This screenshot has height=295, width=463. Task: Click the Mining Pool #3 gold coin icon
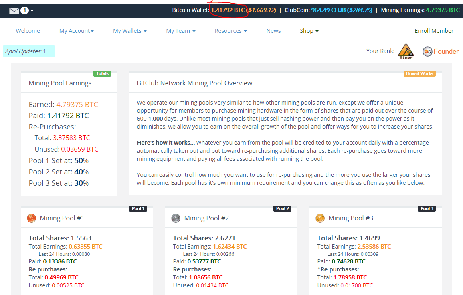coord(320,218)
